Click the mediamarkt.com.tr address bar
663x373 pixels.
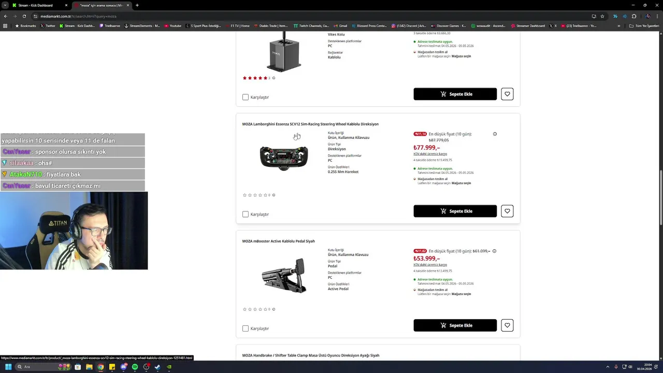(x=311, y=16)
